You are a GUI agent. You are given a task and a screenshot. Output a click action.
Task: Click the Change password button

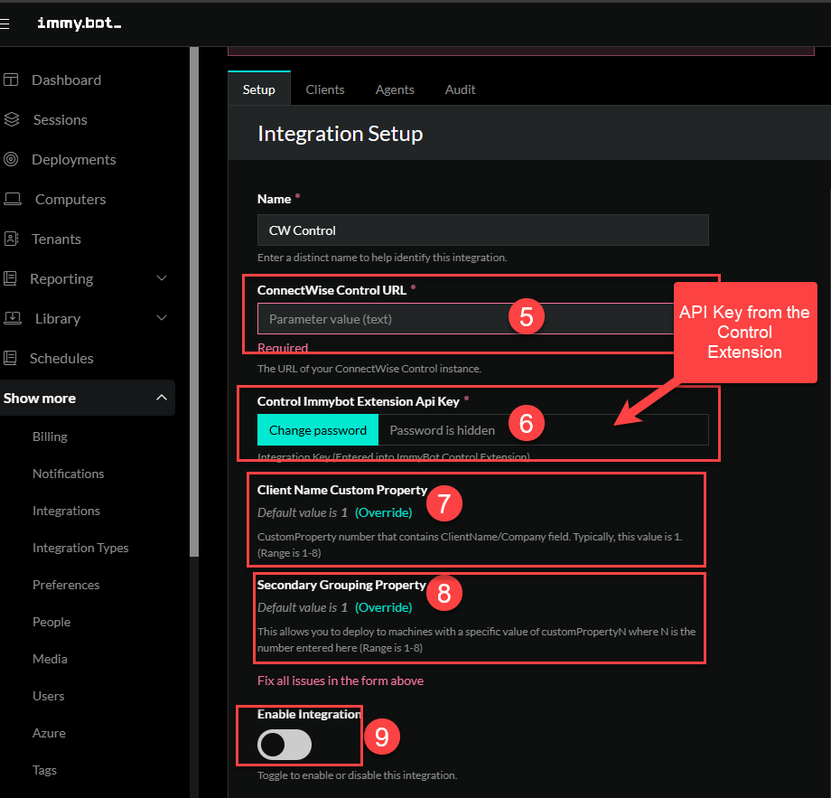317,430
